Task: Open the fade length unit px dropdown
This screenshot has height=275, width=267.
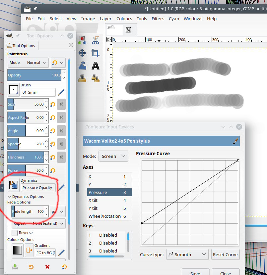Action: pyautogui.click(x=58, y=211)
